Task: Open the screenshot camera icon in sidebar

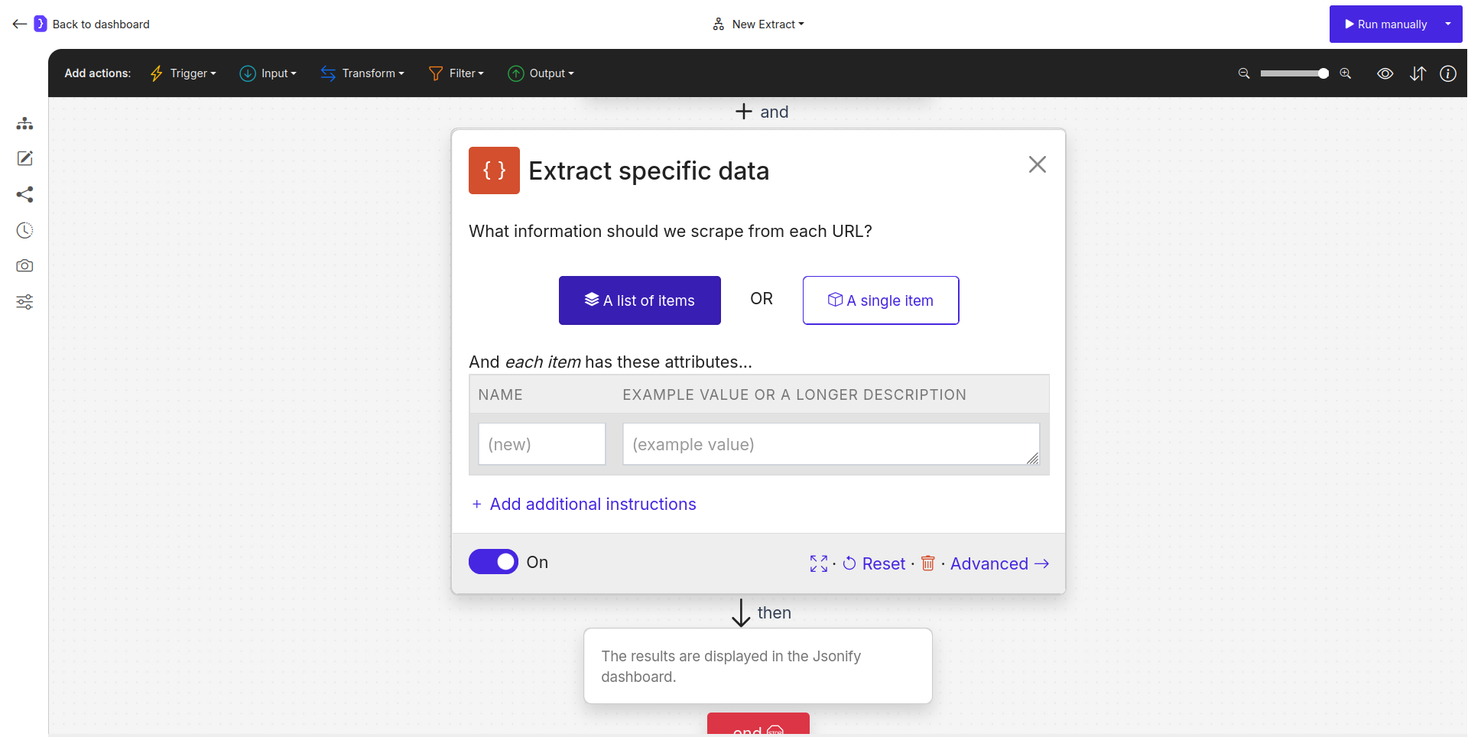Action: pos(24,265)
